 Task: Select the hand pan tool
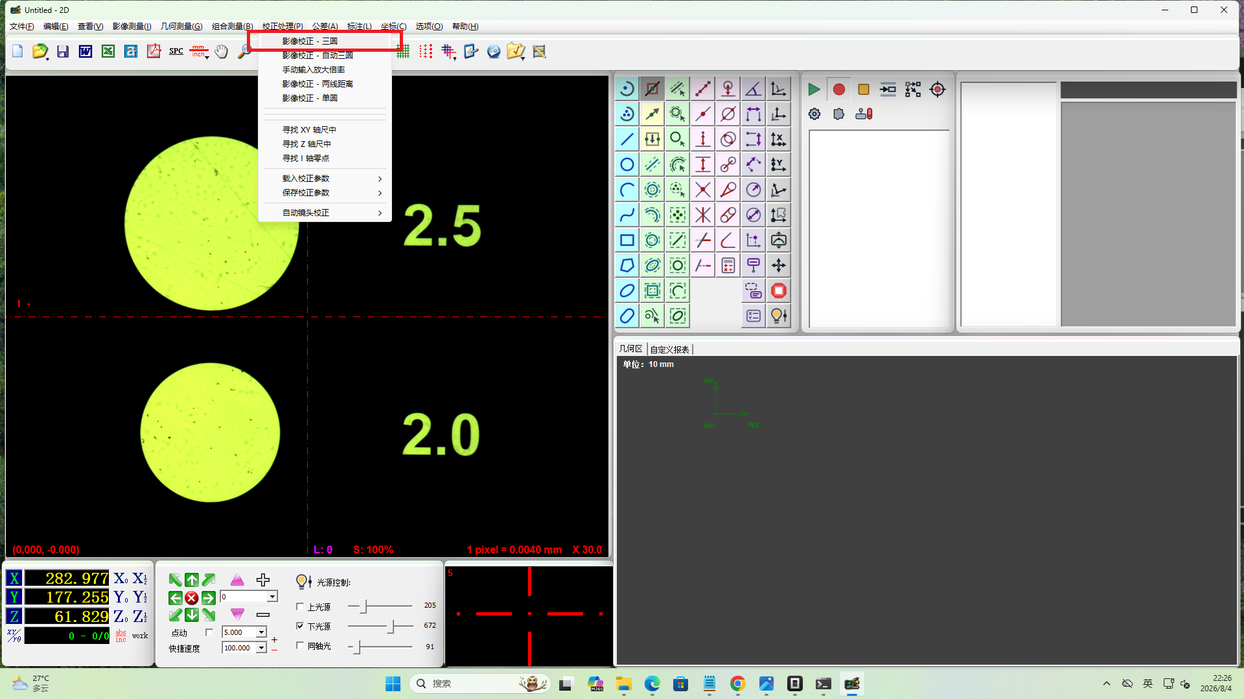[221, 51]
